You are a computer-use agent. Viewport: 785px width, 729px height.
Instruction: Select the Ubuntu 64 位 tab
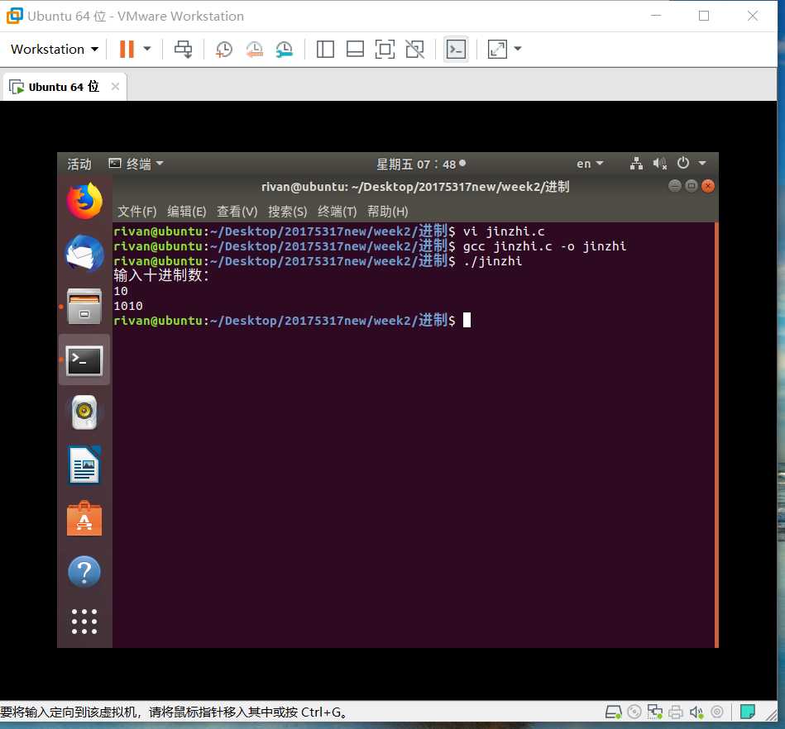point(64,87)
